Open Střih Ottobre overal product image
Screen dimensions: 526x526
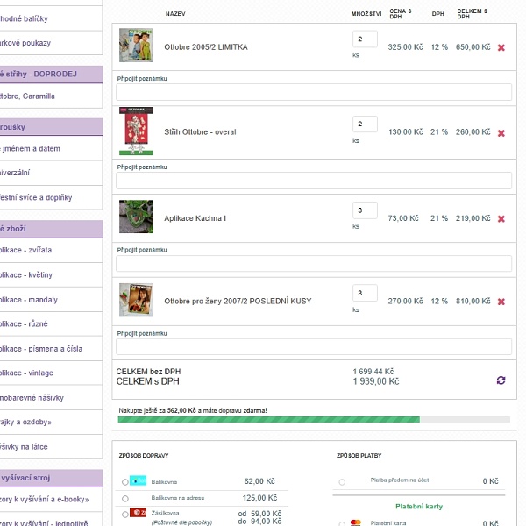click(x=136, y=131)
